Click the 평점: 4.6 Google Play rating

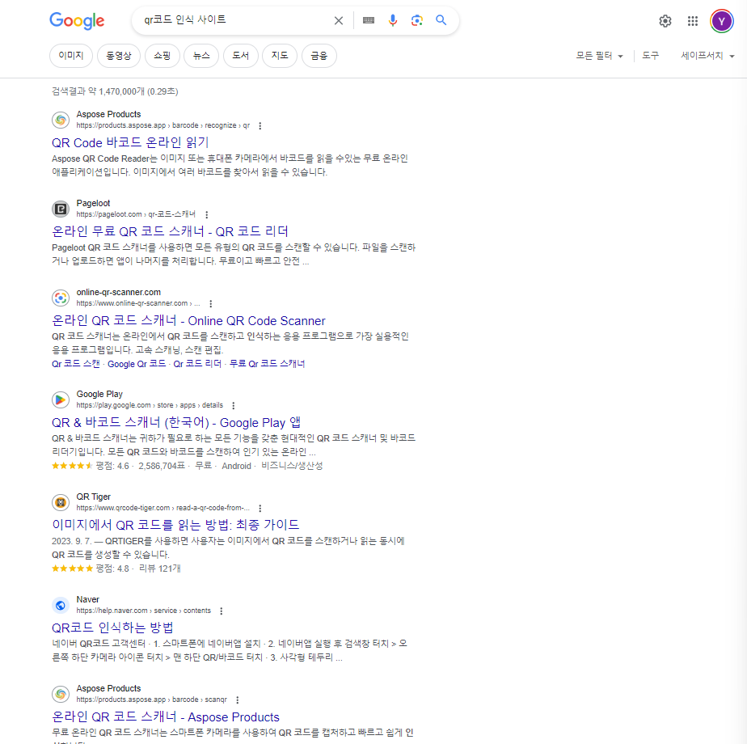pos(112,466)
